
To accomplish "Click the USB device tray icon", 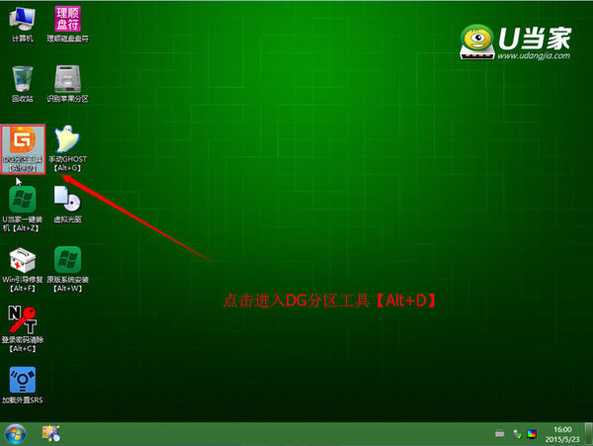I will [x=517, y=434].
